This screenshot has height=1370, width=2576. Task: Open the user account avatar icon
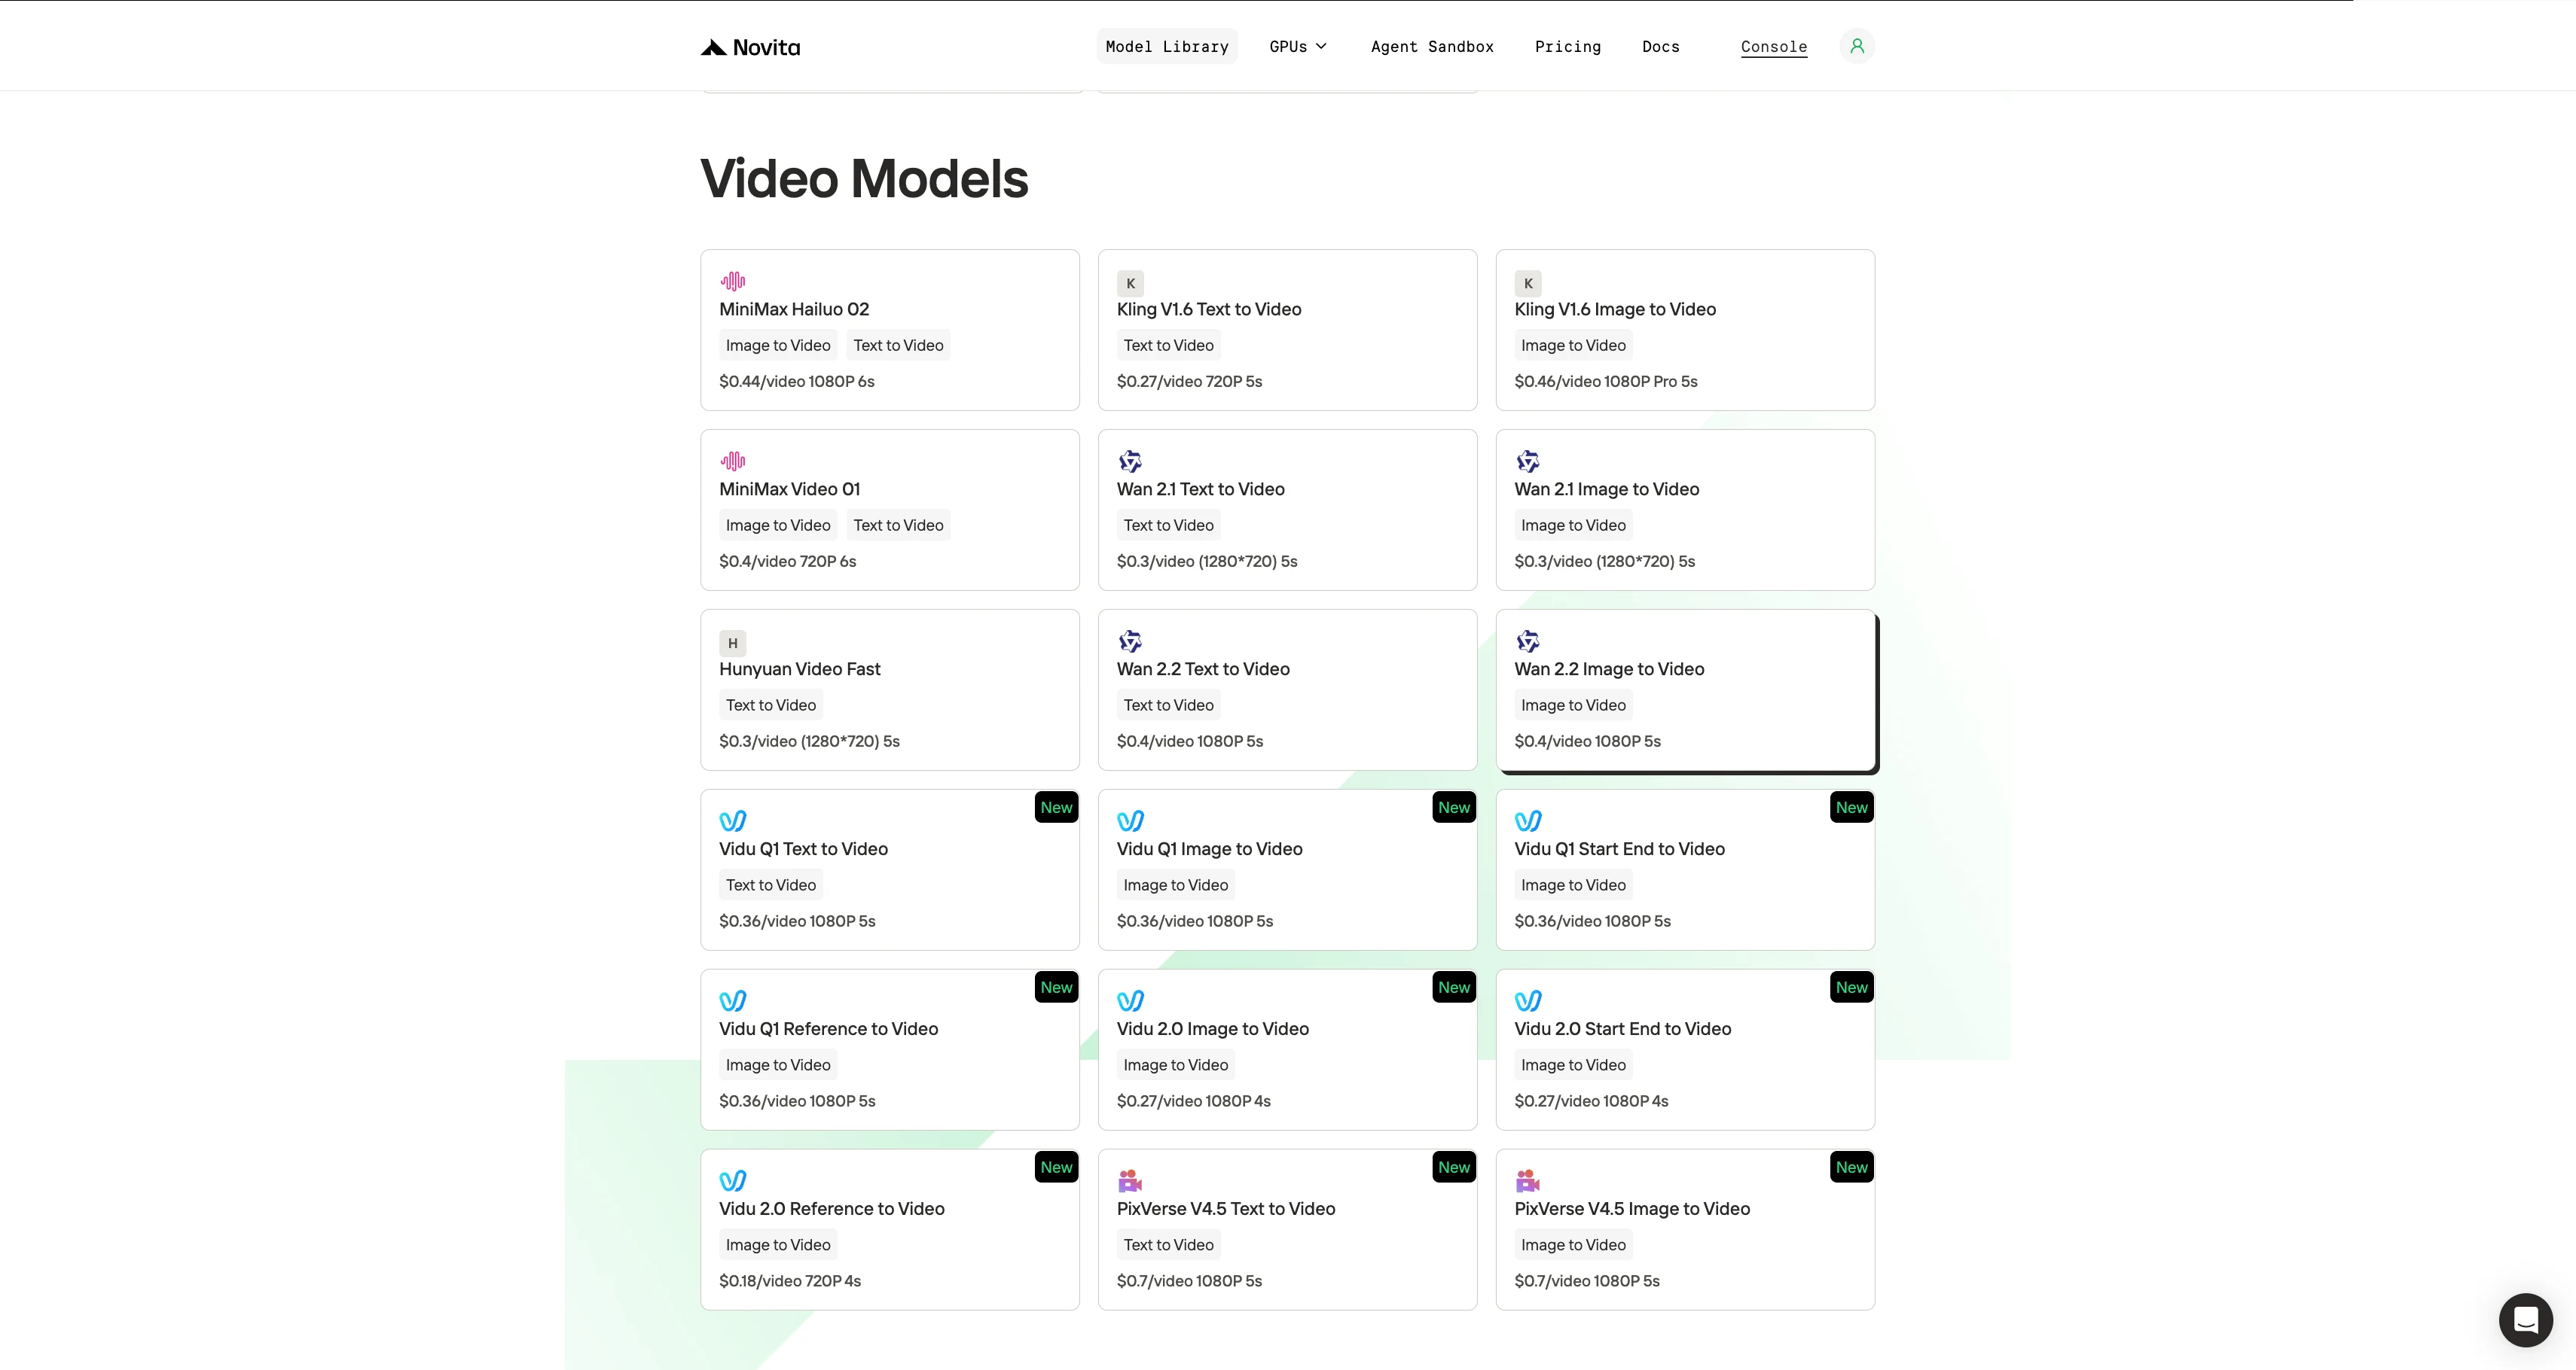(x=1857, y=46)
